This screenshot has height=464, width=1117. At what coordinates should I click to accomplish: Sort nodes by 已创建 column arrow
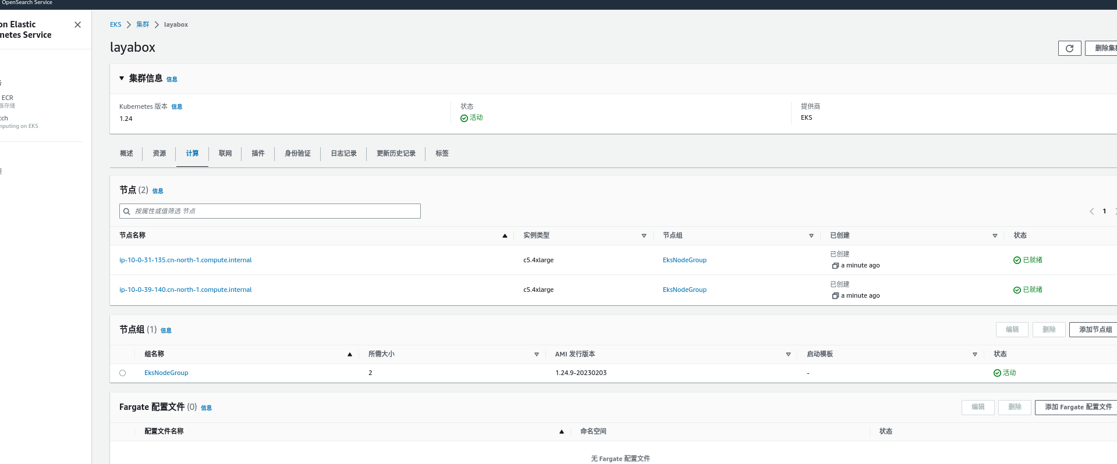[995, 236]
